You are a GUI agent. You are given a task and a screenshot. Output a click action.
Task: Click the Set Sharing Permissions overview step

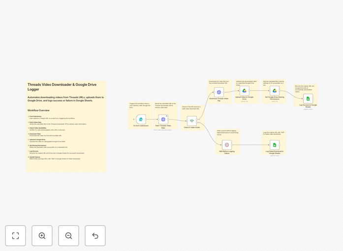coord(48,146)
